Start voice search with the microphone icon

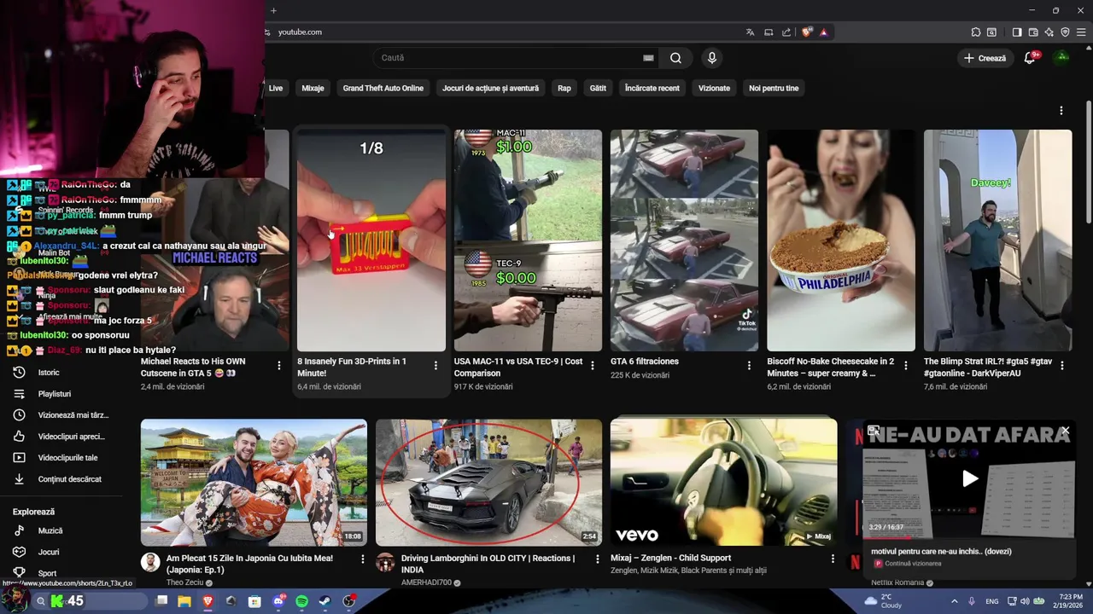coord(712,58)
